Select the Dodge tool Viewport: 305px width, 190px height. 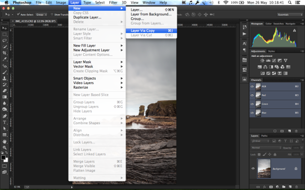point(4,109)
